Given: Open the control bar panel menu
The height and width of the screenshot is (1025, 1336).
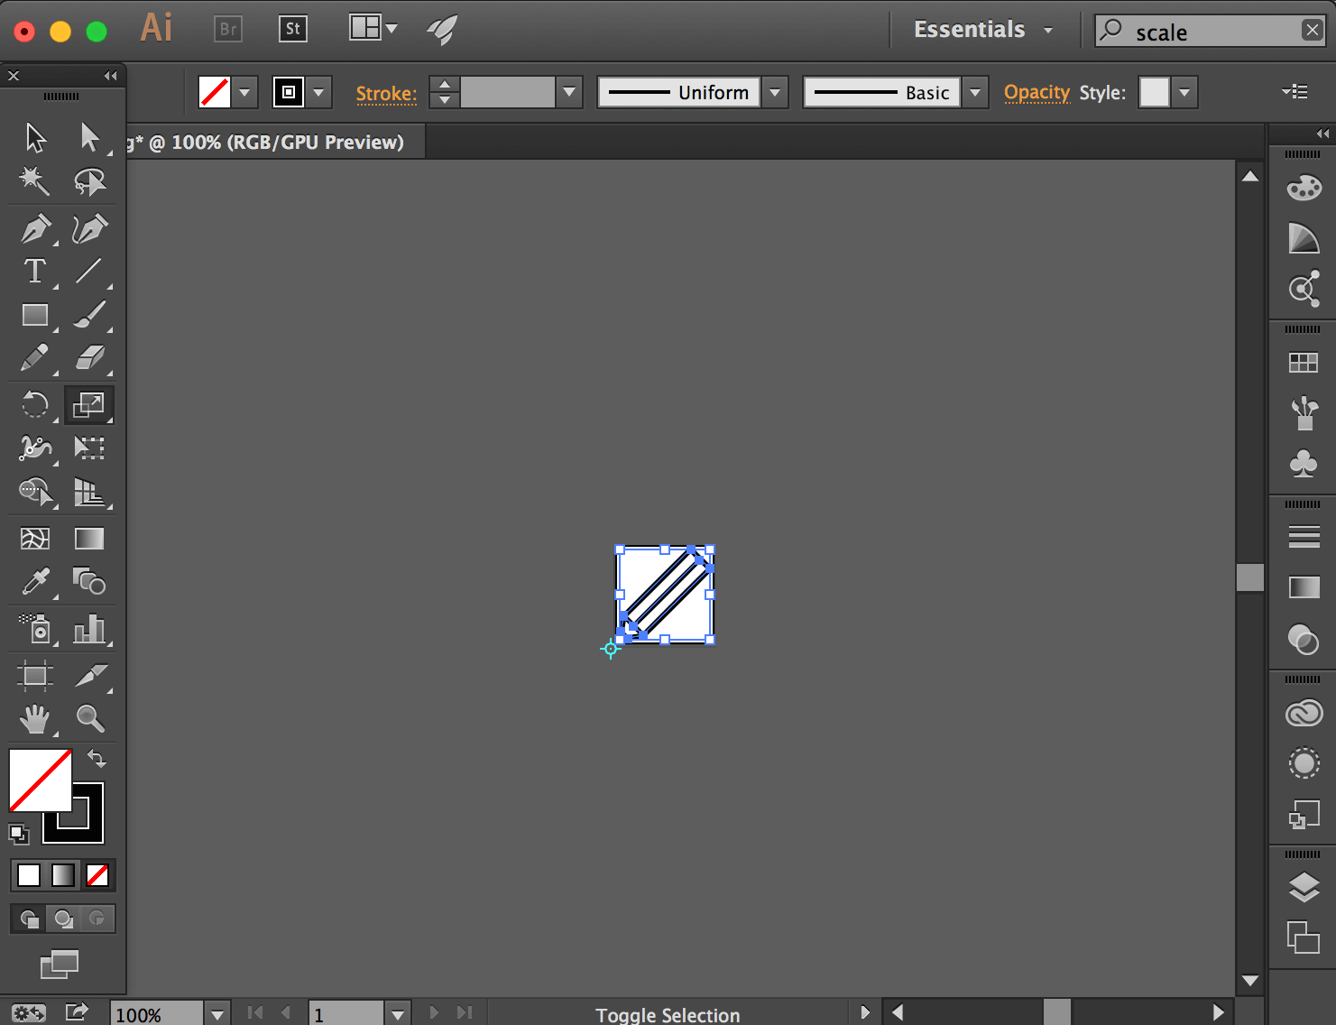Looking at the screenshot, I should pos(1295,91).
